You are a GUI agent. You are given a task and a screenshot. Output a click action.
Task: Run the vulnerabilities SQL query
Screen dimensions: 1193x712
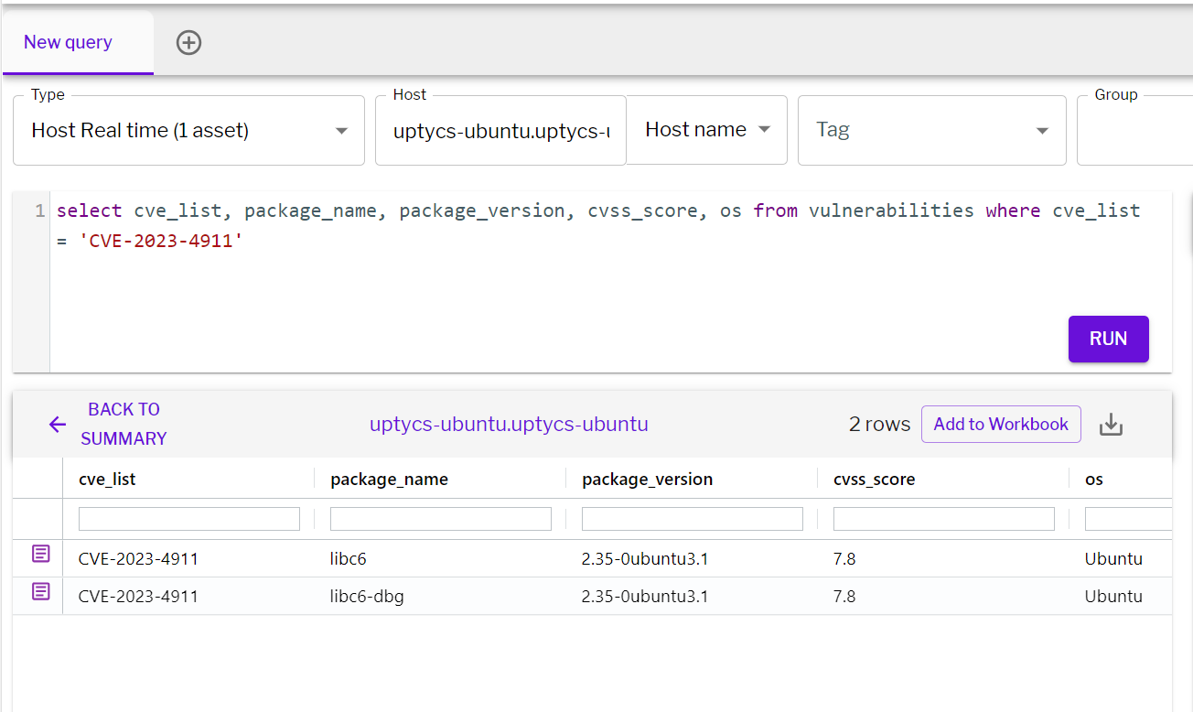coord(1108,339)
